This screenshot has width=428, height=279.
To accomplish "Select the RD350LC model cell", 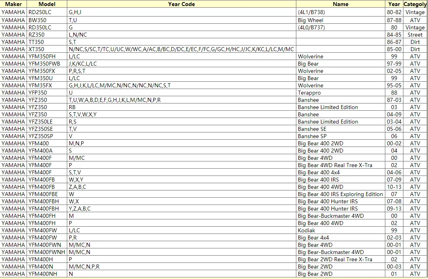I will pos(47,27).
